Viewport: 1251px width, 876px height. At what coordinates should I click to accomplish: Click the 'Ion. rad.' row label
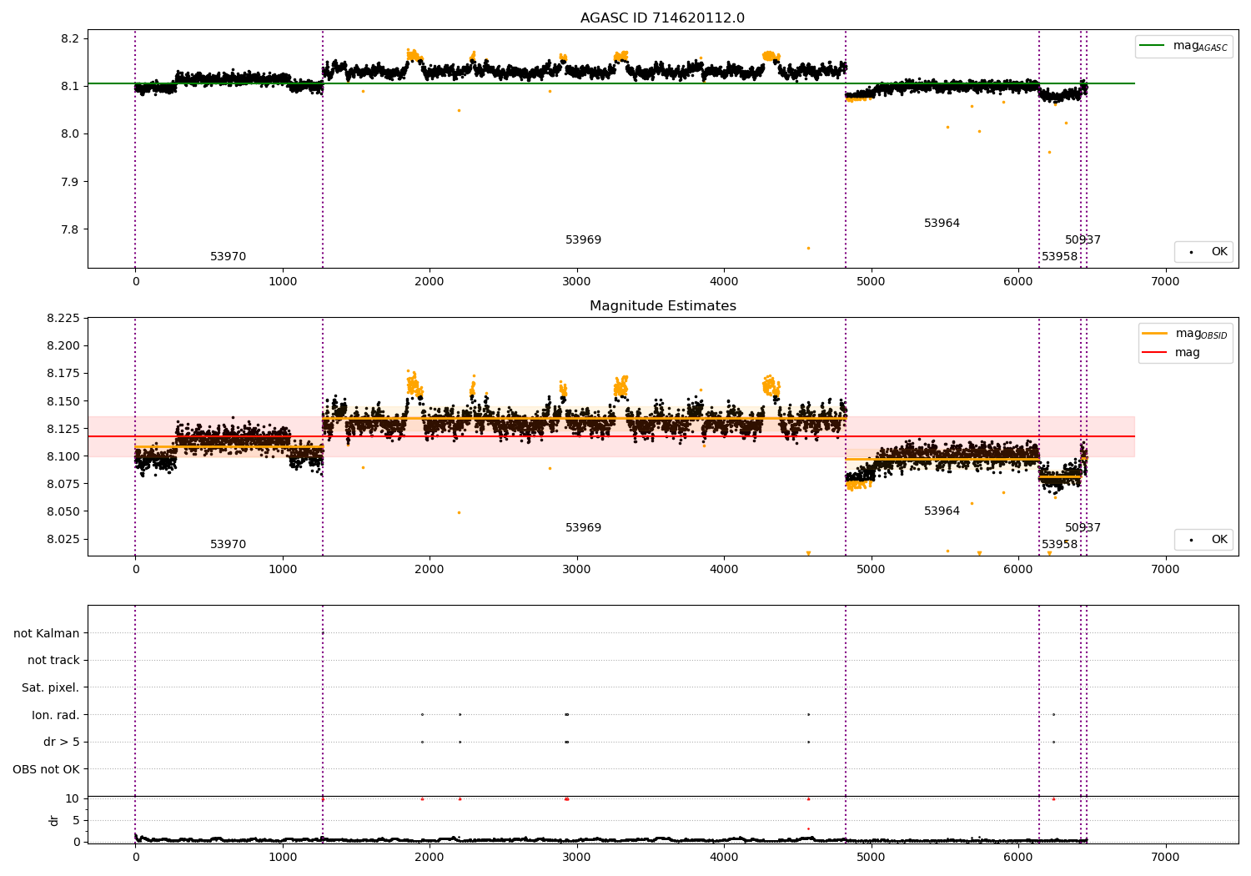[56, 715]
